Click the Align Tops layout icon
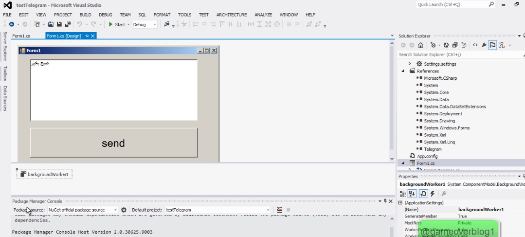Screen dimensions: 525x237 click(222, 24)
